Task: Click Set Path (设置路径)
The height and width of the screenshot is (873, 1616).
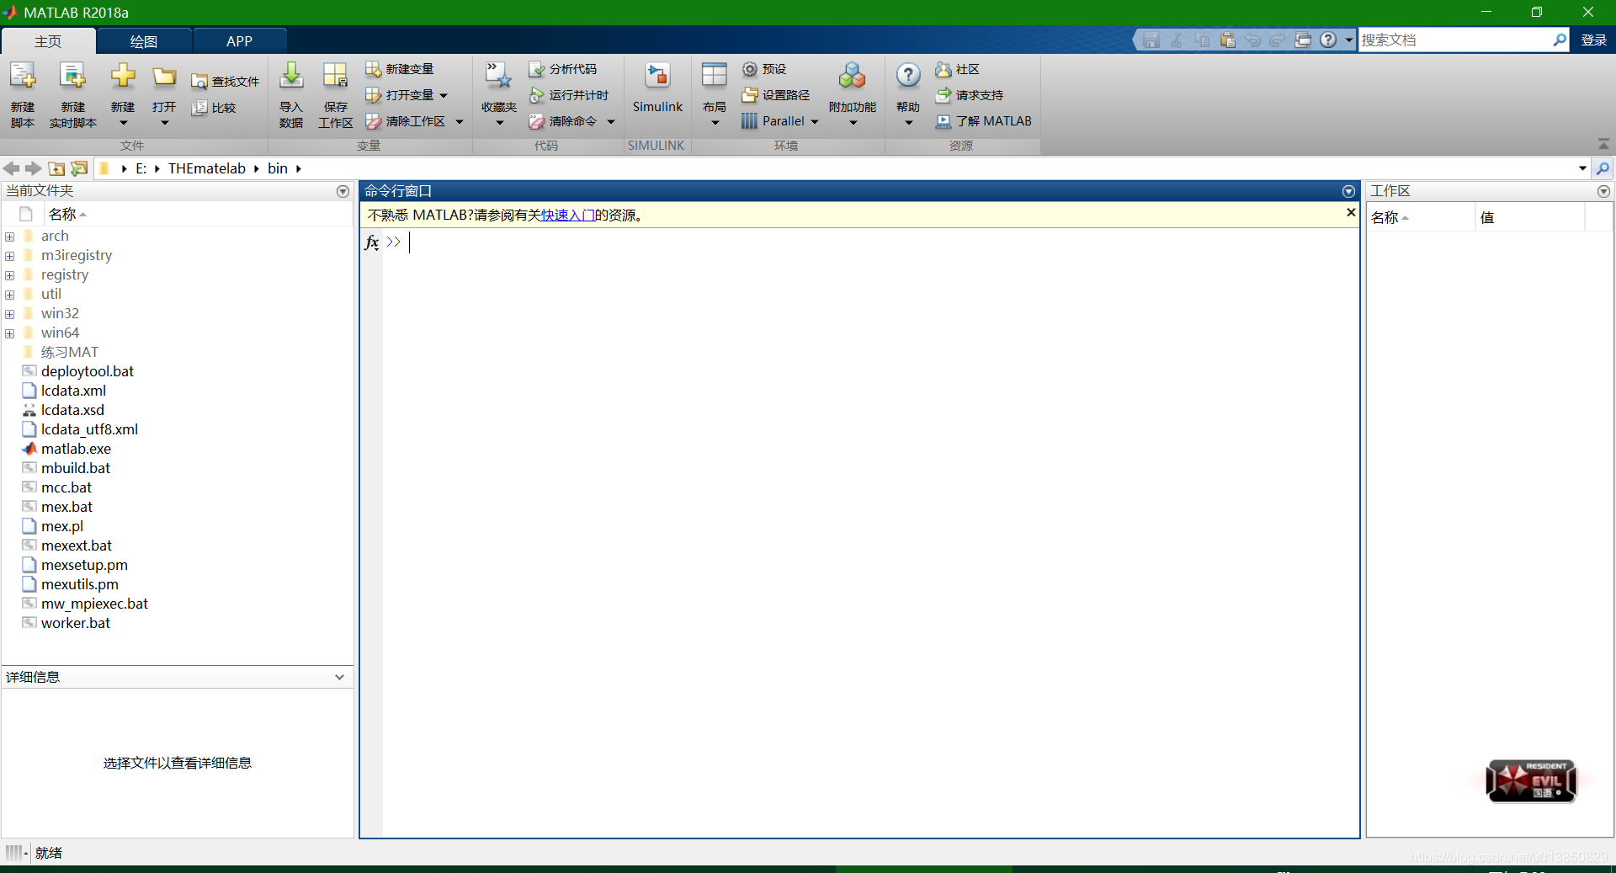Action: pos(776,95)
